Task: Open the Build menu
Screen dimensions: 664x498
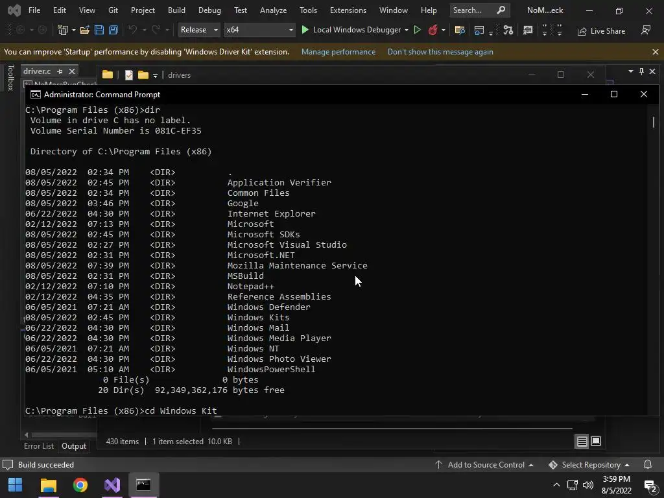Action: 176,10
